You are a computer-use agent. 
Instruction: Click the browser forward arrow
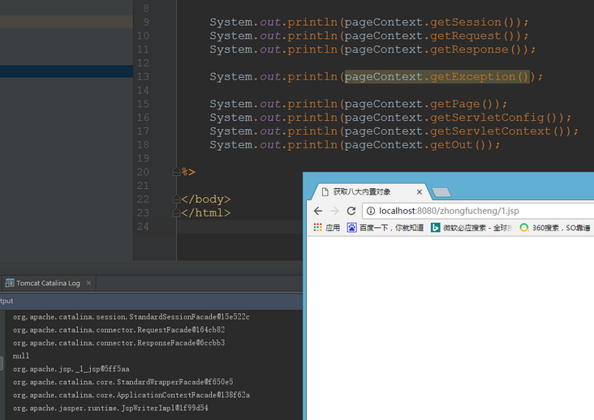click(334, 211)
